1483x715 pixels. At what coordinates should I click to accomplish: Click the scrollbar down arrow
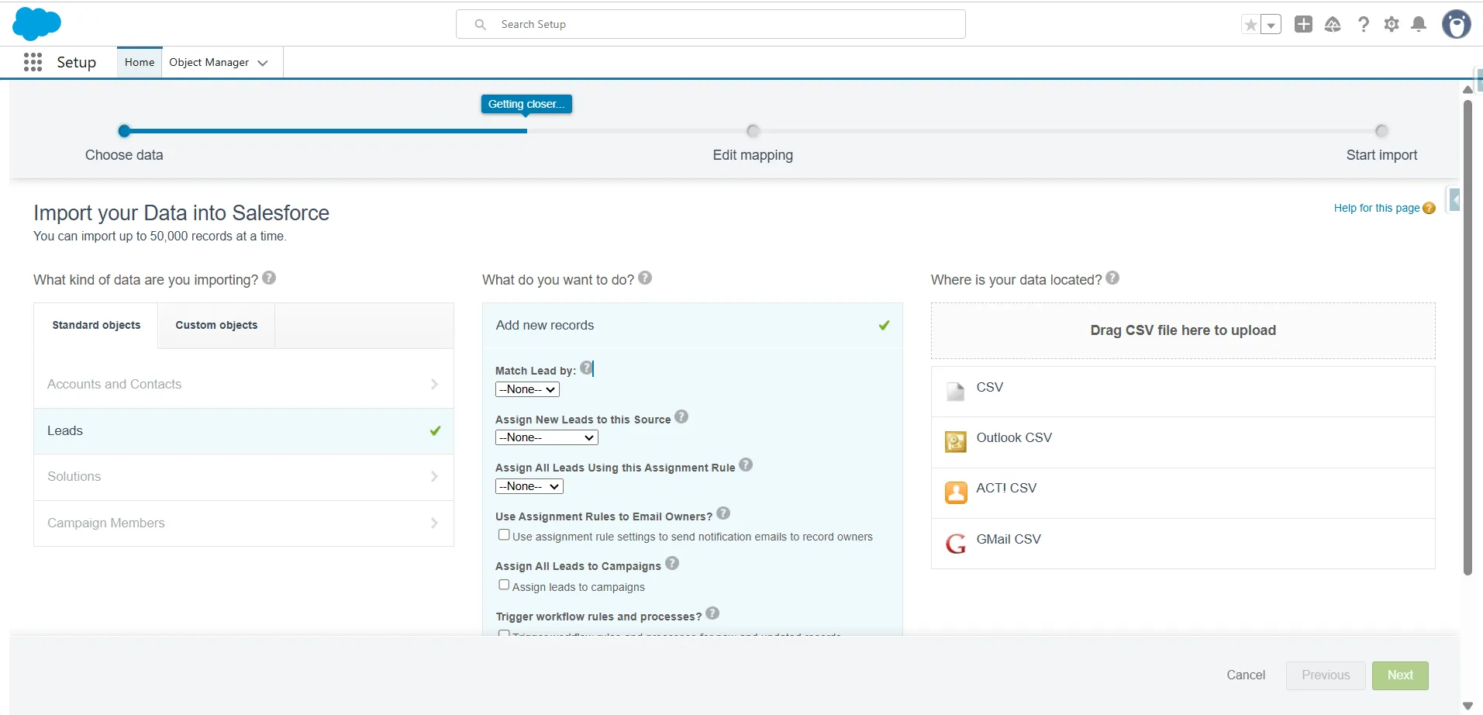(x=1467, y=706)
